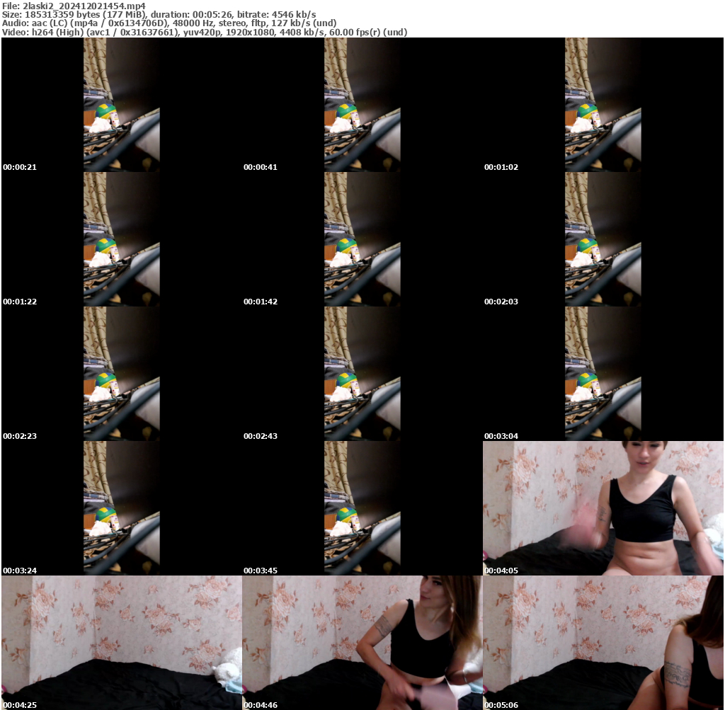This screenshot has width=725, height=710.
Task: Select the 00:03:45 frame
Action: coord(362,506)
